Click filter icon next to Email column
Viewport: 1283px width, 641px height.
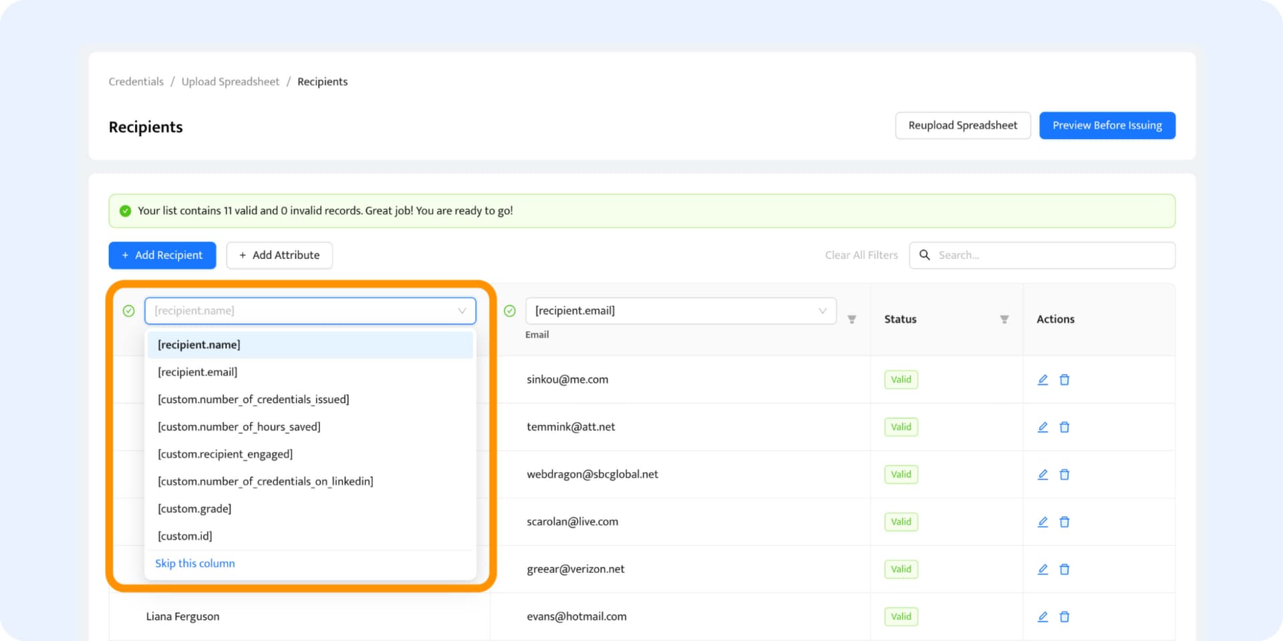point(851,320)
